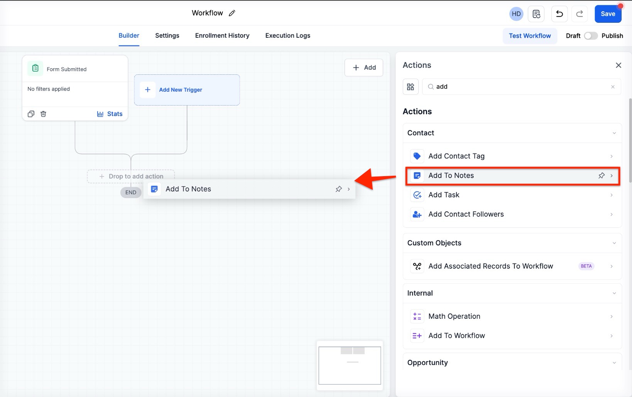This screenshot has height=397, width=632.
Task: Click the actions search input field
Action: coord(521,87)
